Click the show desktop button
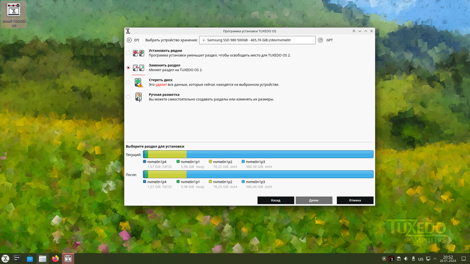470x264 pixels. [x=464, y=259]
